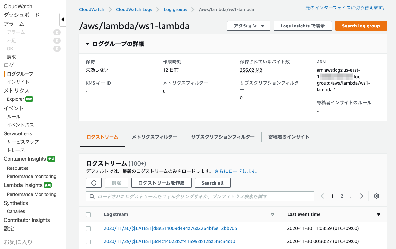Screen dimensions: 396x249
Task: Open Synthetics in sidebar
Action: point(16,203)
